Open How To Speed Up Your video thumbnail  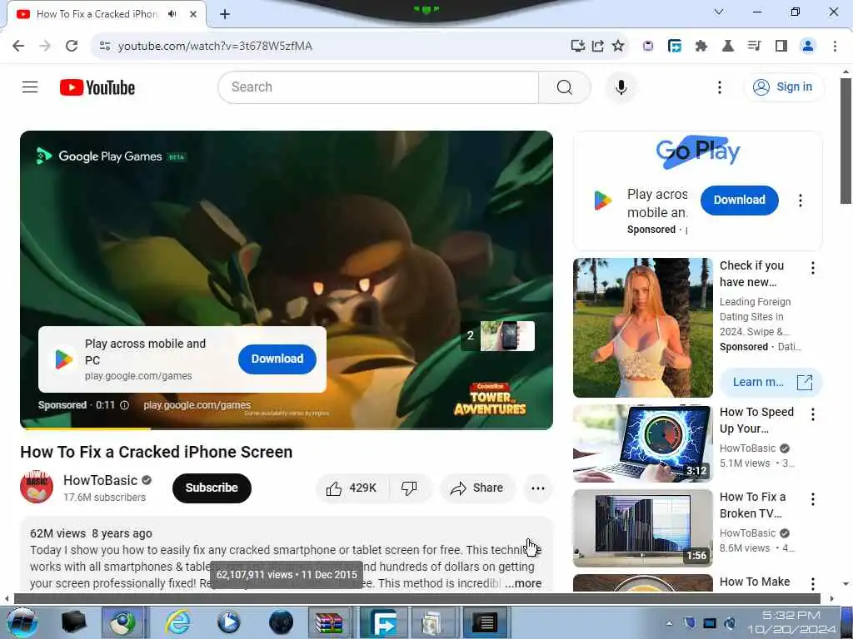coord(643,443)
